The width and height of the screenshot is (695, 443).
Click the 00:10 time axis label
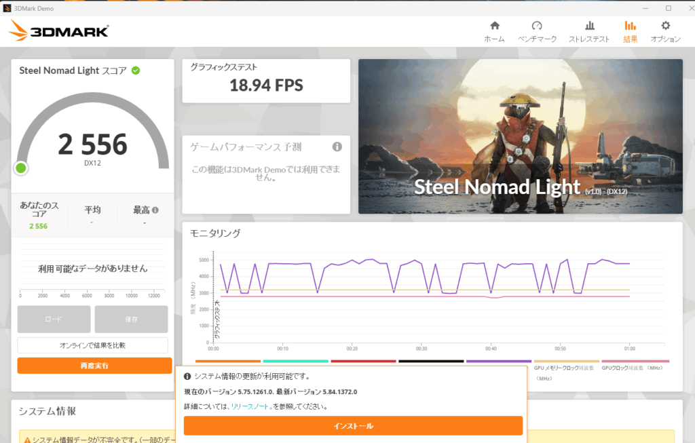283,349
